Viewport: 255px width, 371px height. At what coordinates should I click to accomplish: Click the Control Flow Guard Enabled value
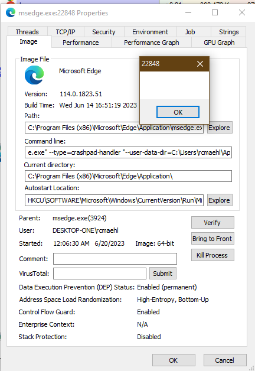[x=148, y=312]
